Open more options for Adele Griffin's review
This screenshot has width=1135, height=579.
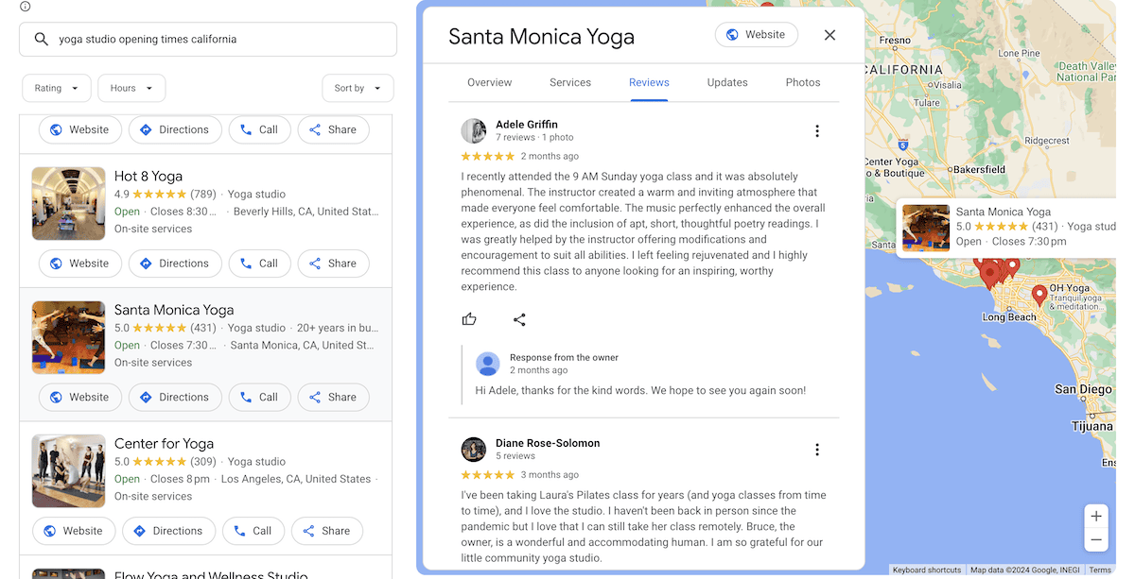coord(817,131)
